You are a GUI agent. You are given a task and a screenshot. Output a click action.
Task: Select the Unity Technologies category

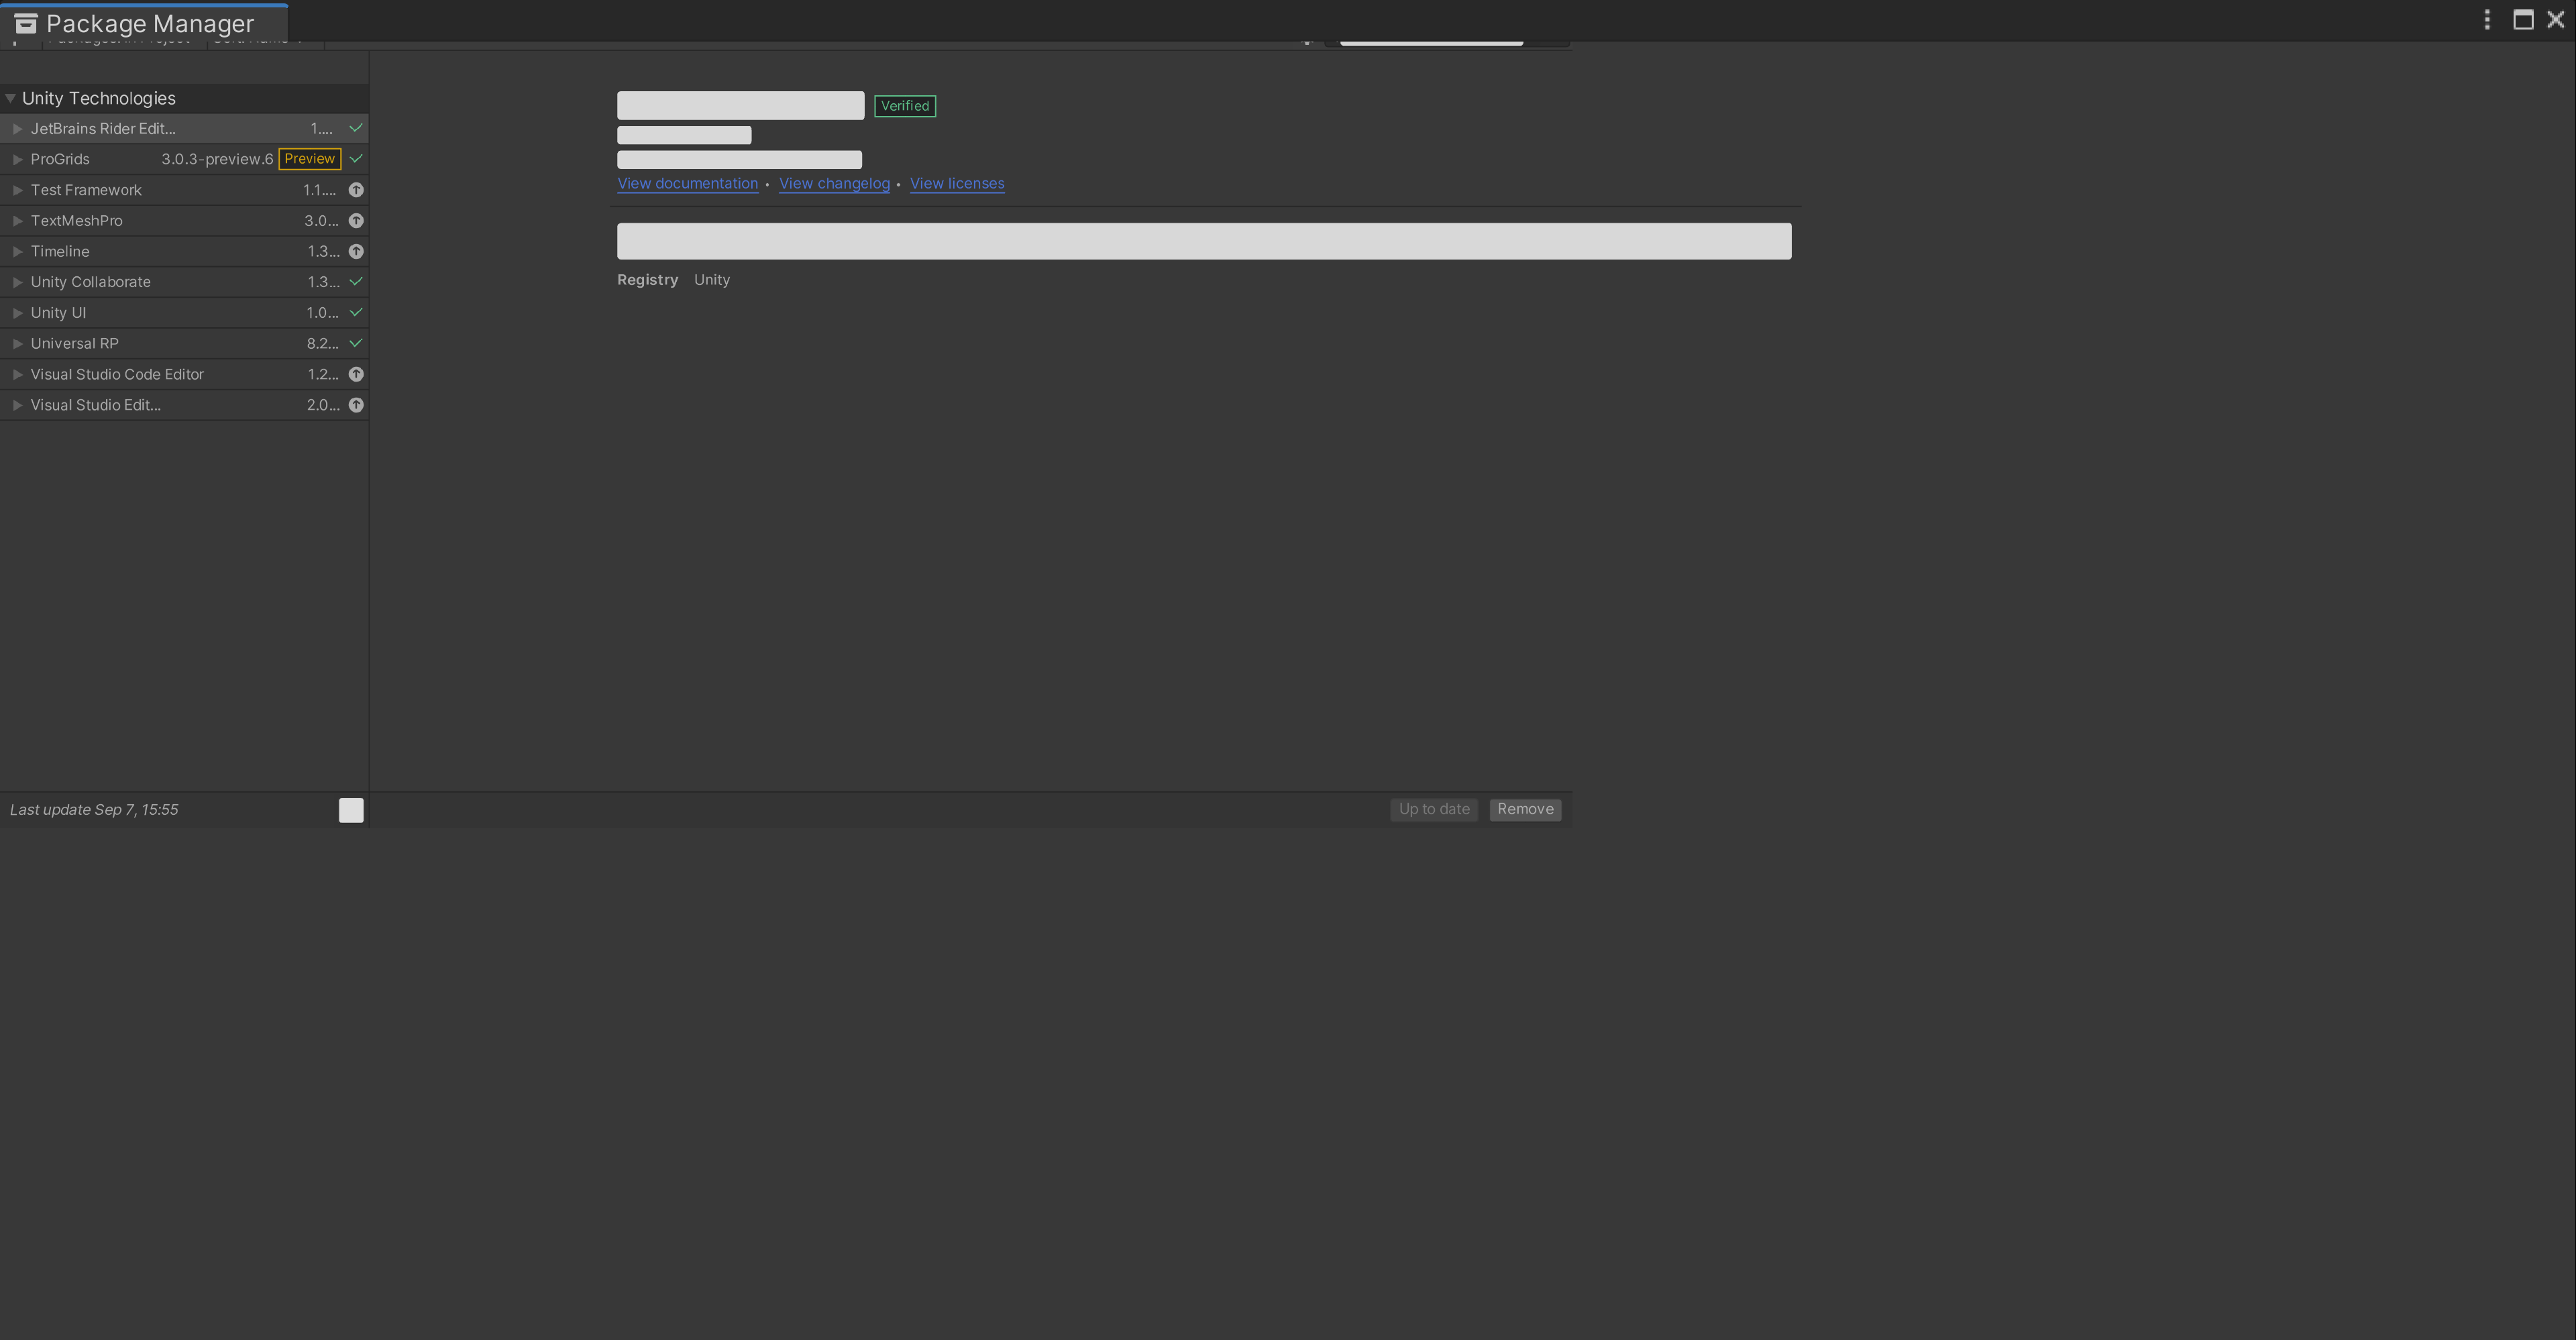click(x=97, y=97)
